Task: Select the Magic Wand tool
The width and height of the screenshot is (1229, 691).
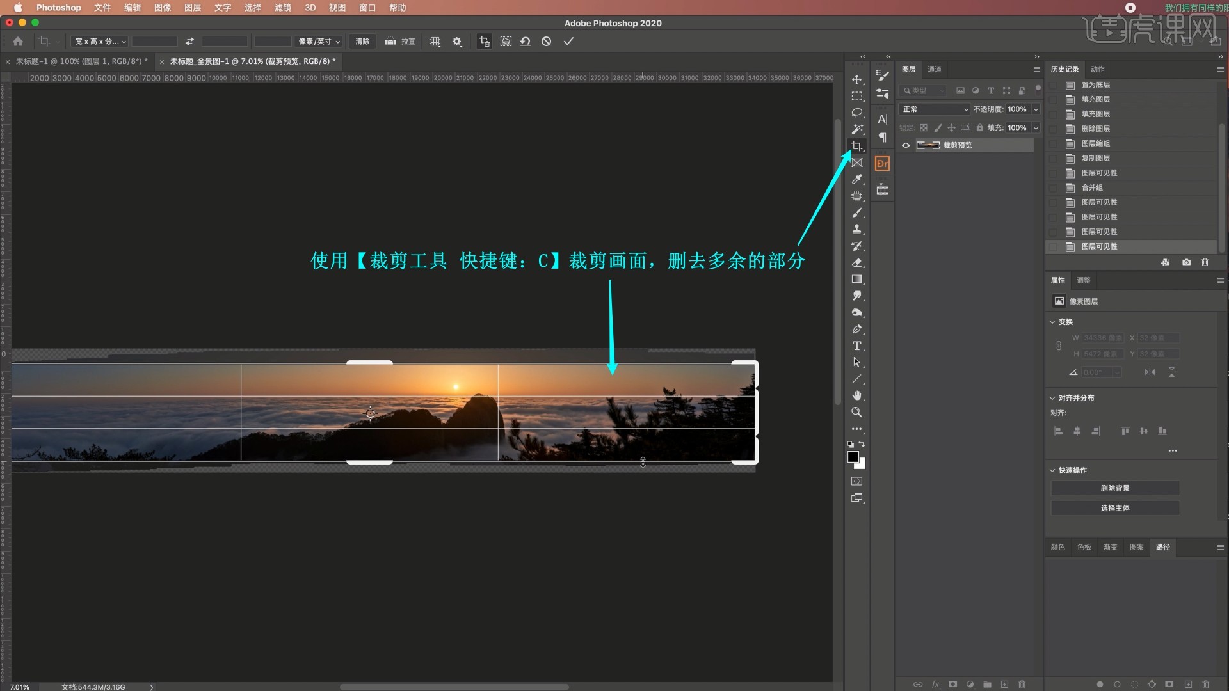Action: tap(856, 129)
